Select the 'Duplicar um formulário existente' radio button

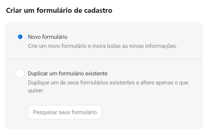pos(20,74)
